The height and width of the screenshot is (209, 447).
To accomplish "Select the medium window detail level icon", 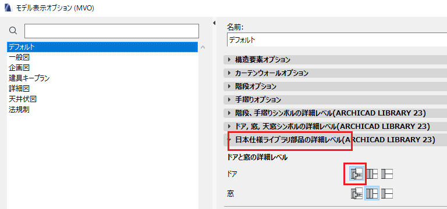I will (x=372, y=193).
